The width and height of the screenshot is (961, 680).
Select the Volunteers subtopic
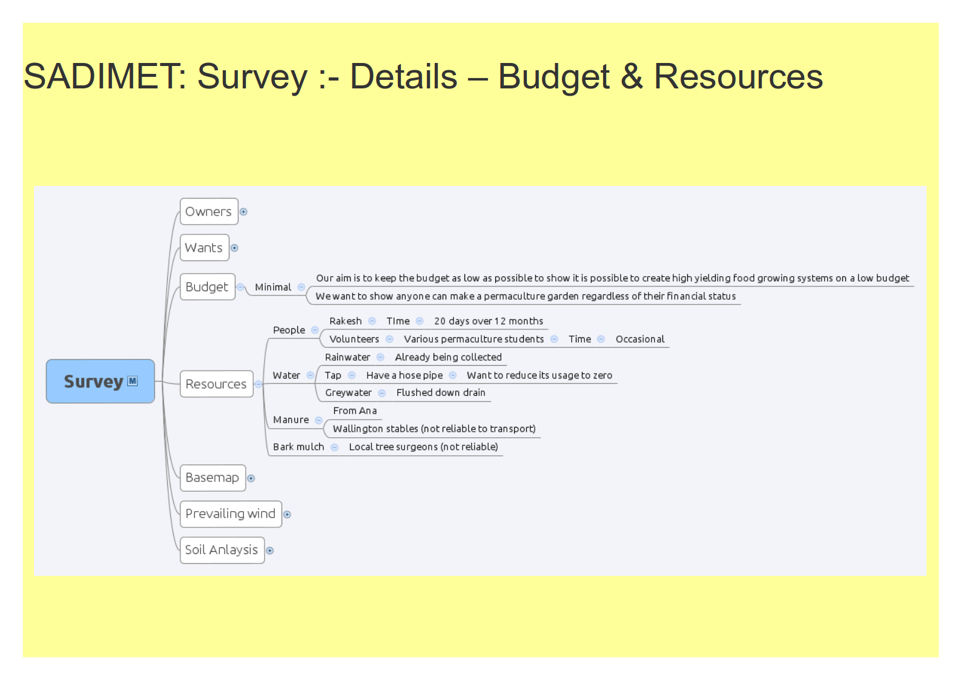pos(354,339)
